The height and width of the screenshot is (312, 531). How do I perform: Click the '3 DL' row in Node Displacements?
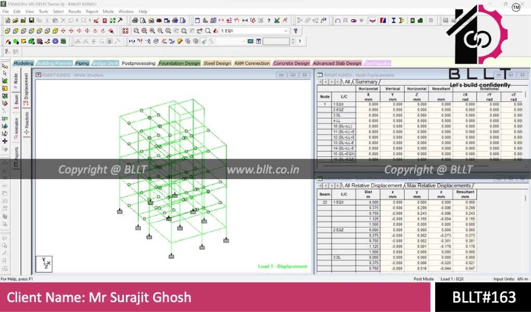[419, 115]
